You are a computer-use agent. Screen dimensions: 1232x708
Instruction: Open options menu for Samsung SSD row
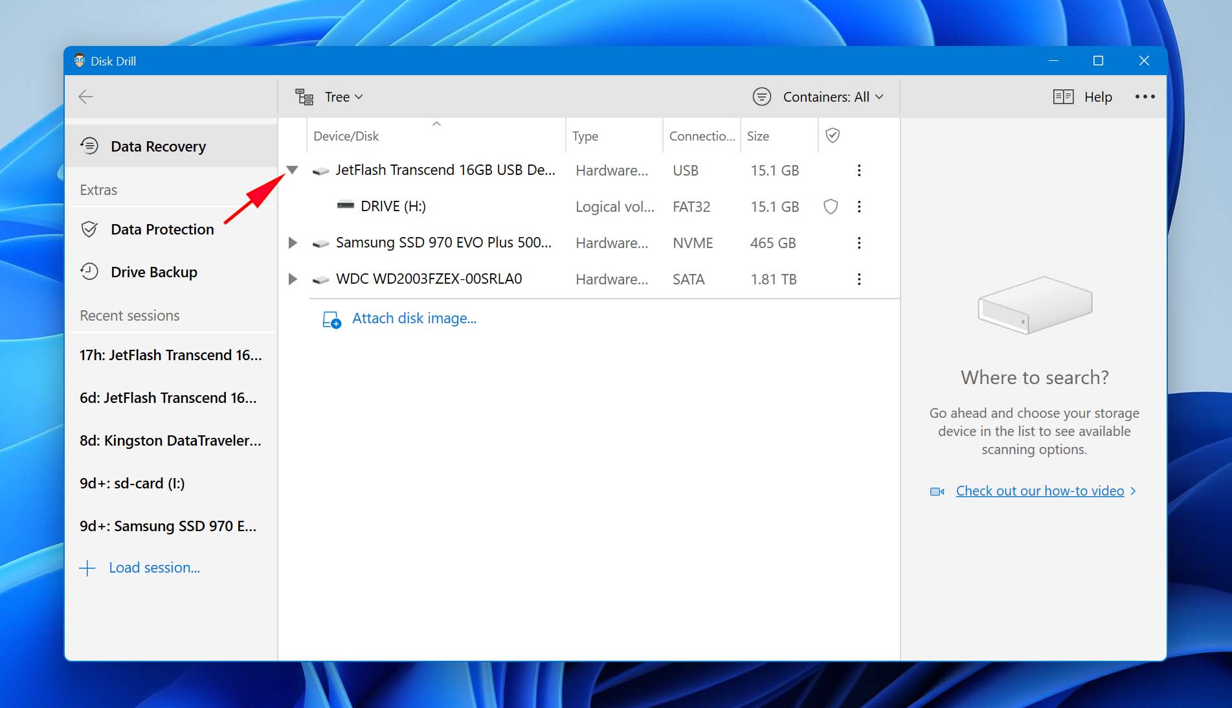coord(859,243)
